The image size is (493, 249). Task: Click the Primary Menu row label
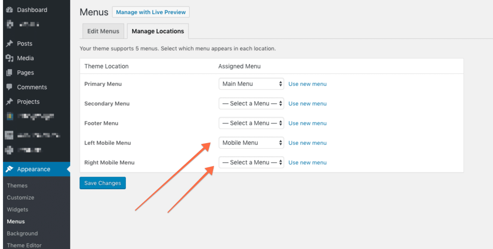[103, 84]
